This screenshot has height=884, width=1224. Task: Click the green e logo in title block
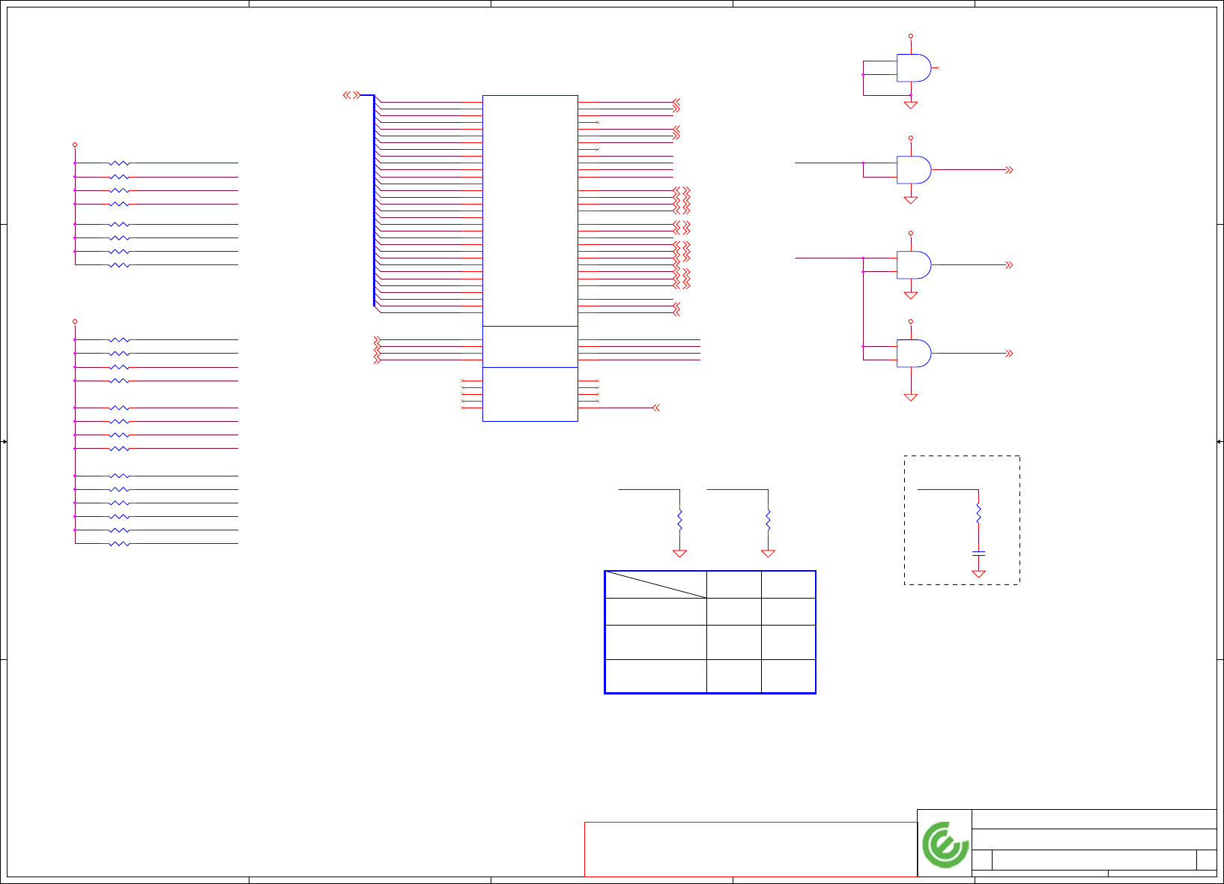click(x=945, y=844)
